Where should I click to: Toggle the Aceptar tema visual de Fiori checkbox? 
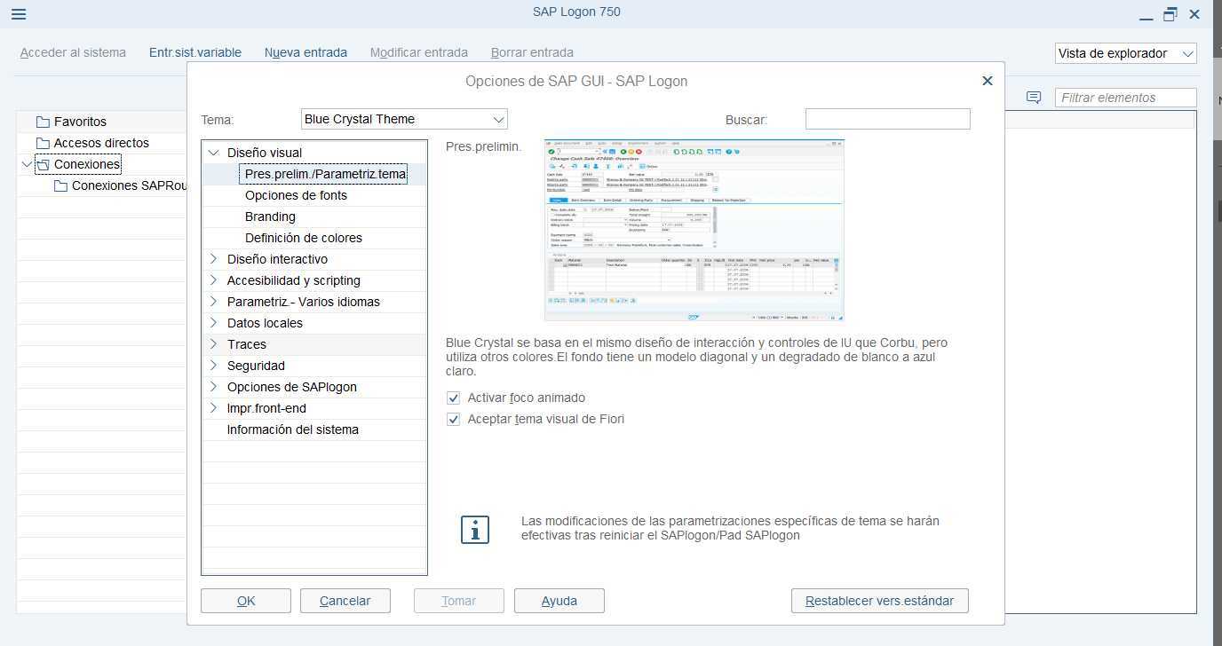[x=453, y=419]
